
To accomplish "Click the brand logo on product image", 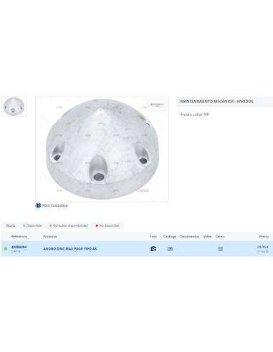I will click(157, 104).
